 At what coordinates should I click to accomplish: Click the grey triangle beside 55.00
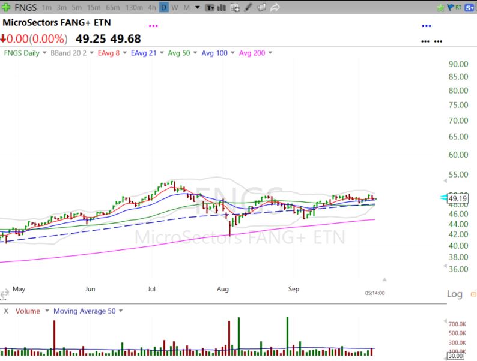(x=445, y=180)
